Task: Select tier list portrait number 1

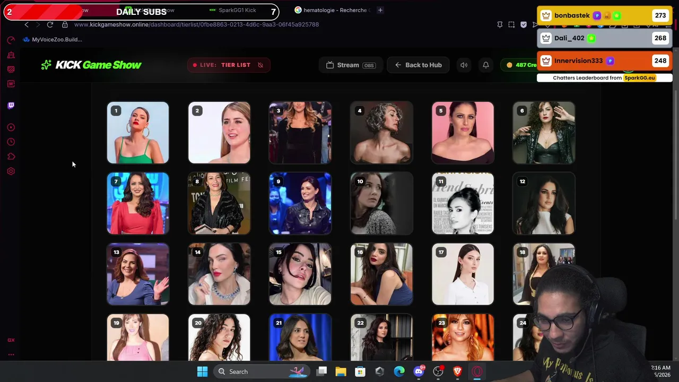Action: pos(138,133)
